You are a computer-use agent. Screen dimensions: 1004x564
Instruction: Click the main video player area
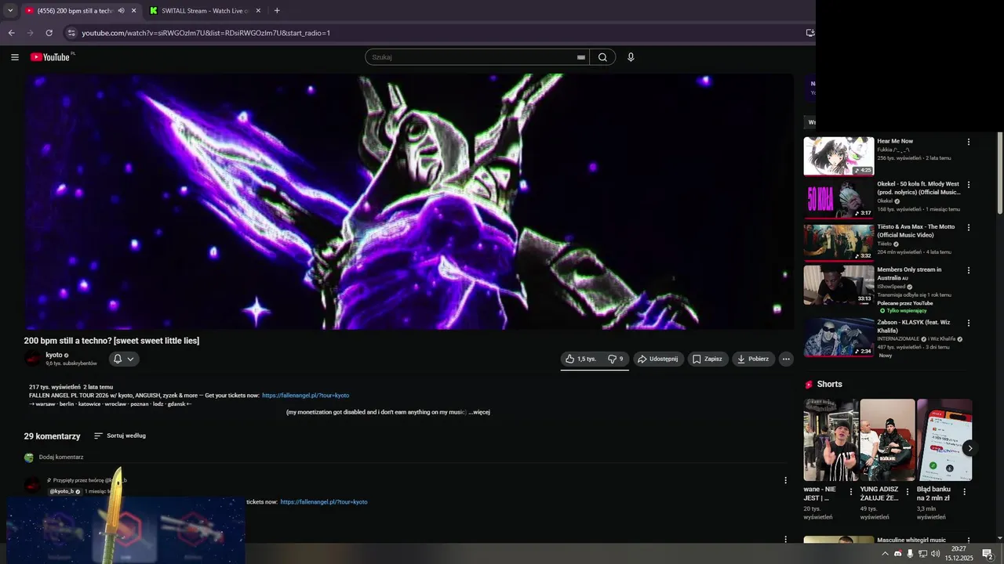click(x=409, y=201)
